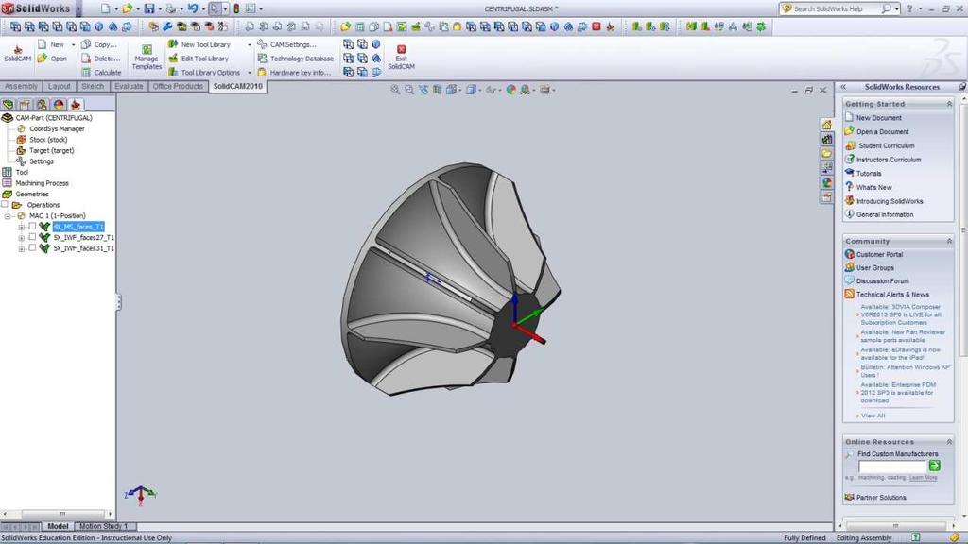
Task: Click the Edit Tool Library icon
Action: point(174,59)
